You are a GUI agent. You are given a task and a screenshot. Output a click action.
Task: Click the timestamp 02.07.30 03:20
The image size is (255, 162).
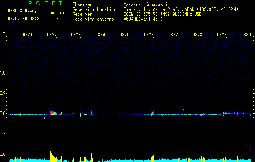tap(25, 19)
